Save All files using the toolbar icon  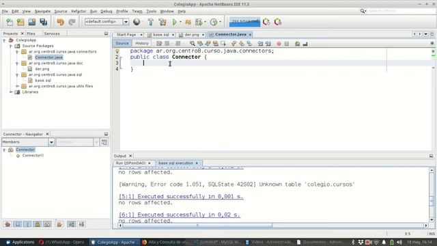44,22
